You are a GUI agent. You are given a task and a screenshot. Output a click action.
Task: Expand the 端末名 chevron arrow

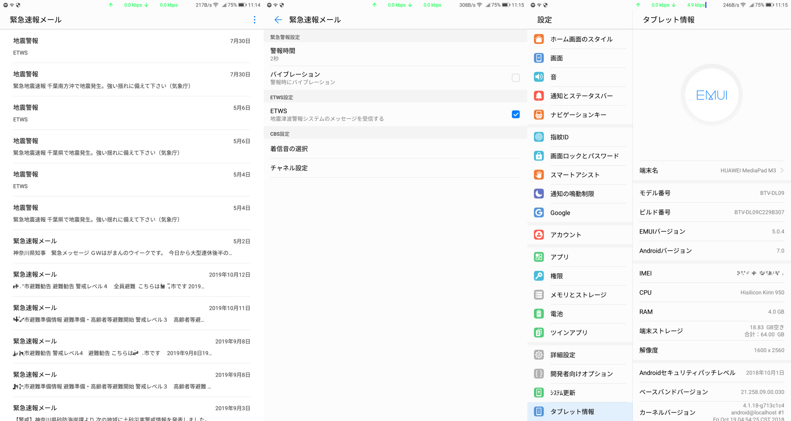click(782, 170)
